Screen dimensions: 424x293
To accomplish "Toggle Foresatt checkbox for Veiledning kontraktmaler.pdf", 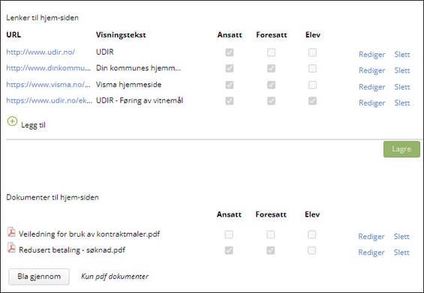I will click(x=271, y=235).
